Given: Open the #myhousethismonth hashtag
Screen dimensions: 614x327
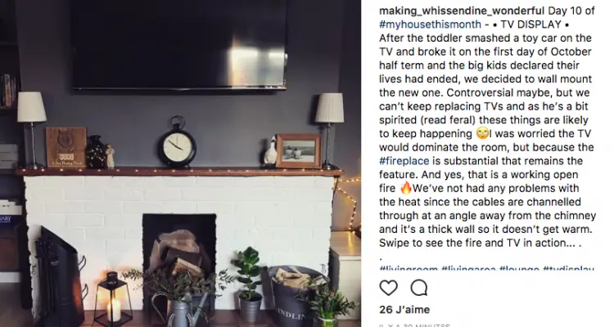Looking at the screenshot, I should (430, 25).
